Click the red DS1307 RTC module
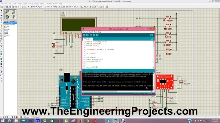The width and height of the screenshot is (220, 123). click(x=165, y=82)
